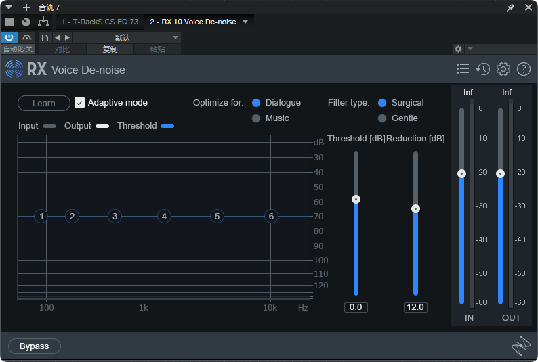Close the plugin window
538x362 pixels.
pos(529,7)
